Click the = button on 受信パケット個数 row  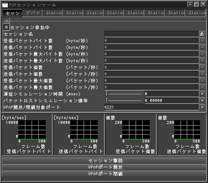click(x=202, y=67)
